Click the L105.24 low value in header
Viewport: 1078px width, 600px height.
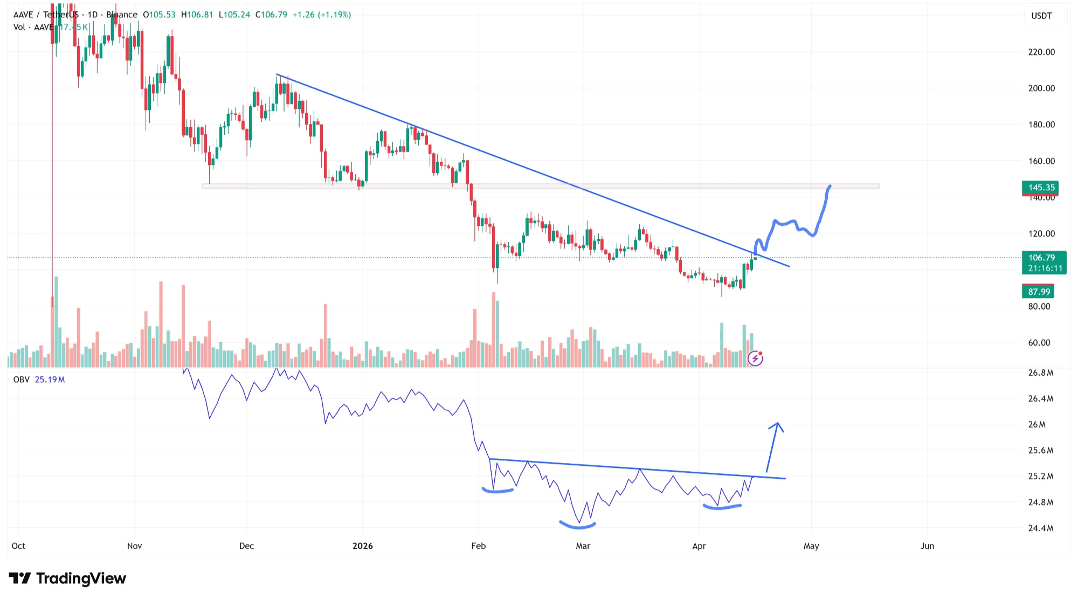pos(234,15)
